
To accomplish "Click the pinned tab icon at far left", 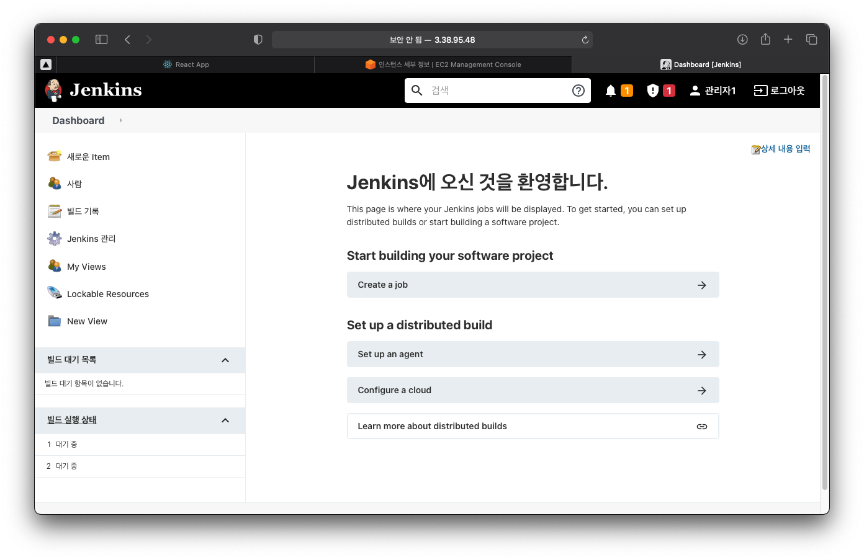I will click(x=46, y=64).
